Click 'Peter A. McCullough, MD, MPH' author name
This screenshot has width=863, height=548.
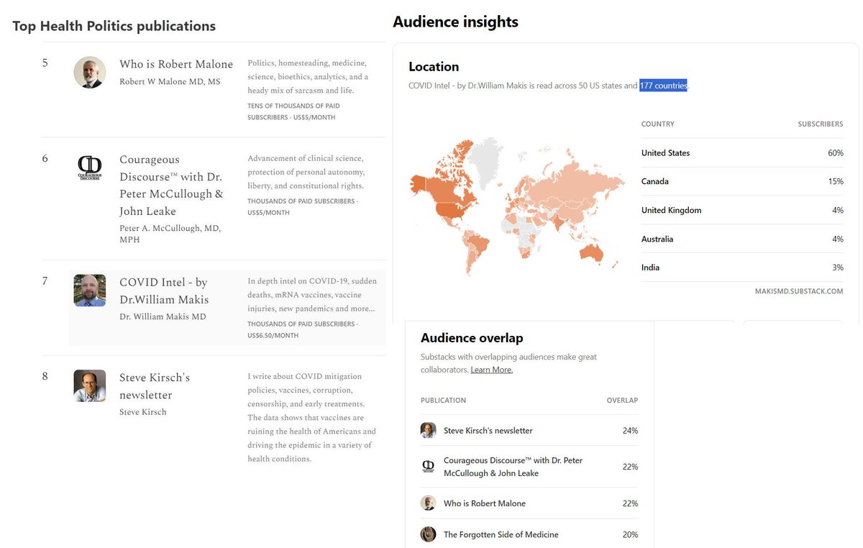[x=170, y=234]
